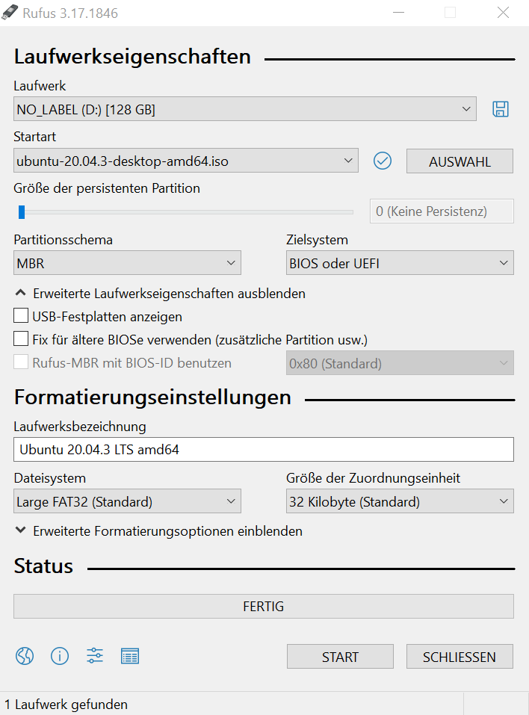Open Partitionsschema MBR dropdown
This screenshot has height=715, width=529.
click(x=127, y=263)
